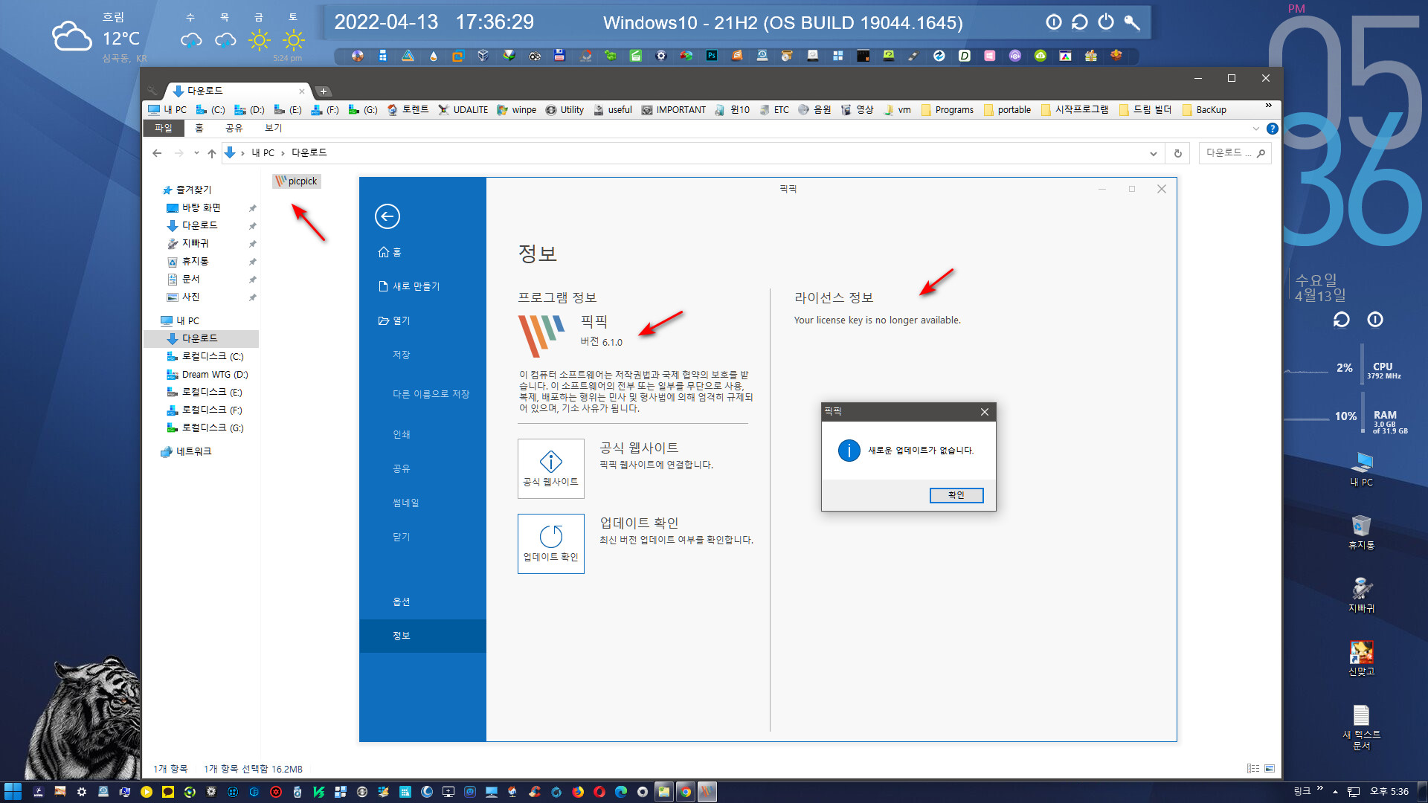Confirm the update dialog with 확인
The image size is (1428, 803).
tap(956, 495)
